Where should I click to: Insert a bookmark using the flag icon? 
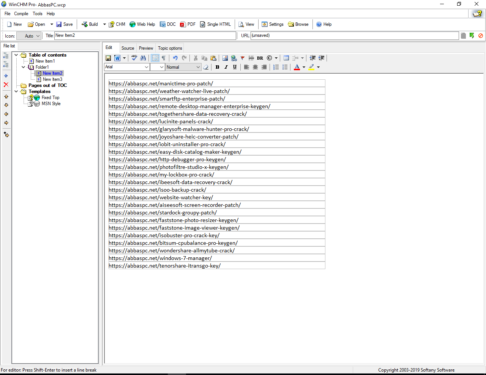(x=243, y=58)
